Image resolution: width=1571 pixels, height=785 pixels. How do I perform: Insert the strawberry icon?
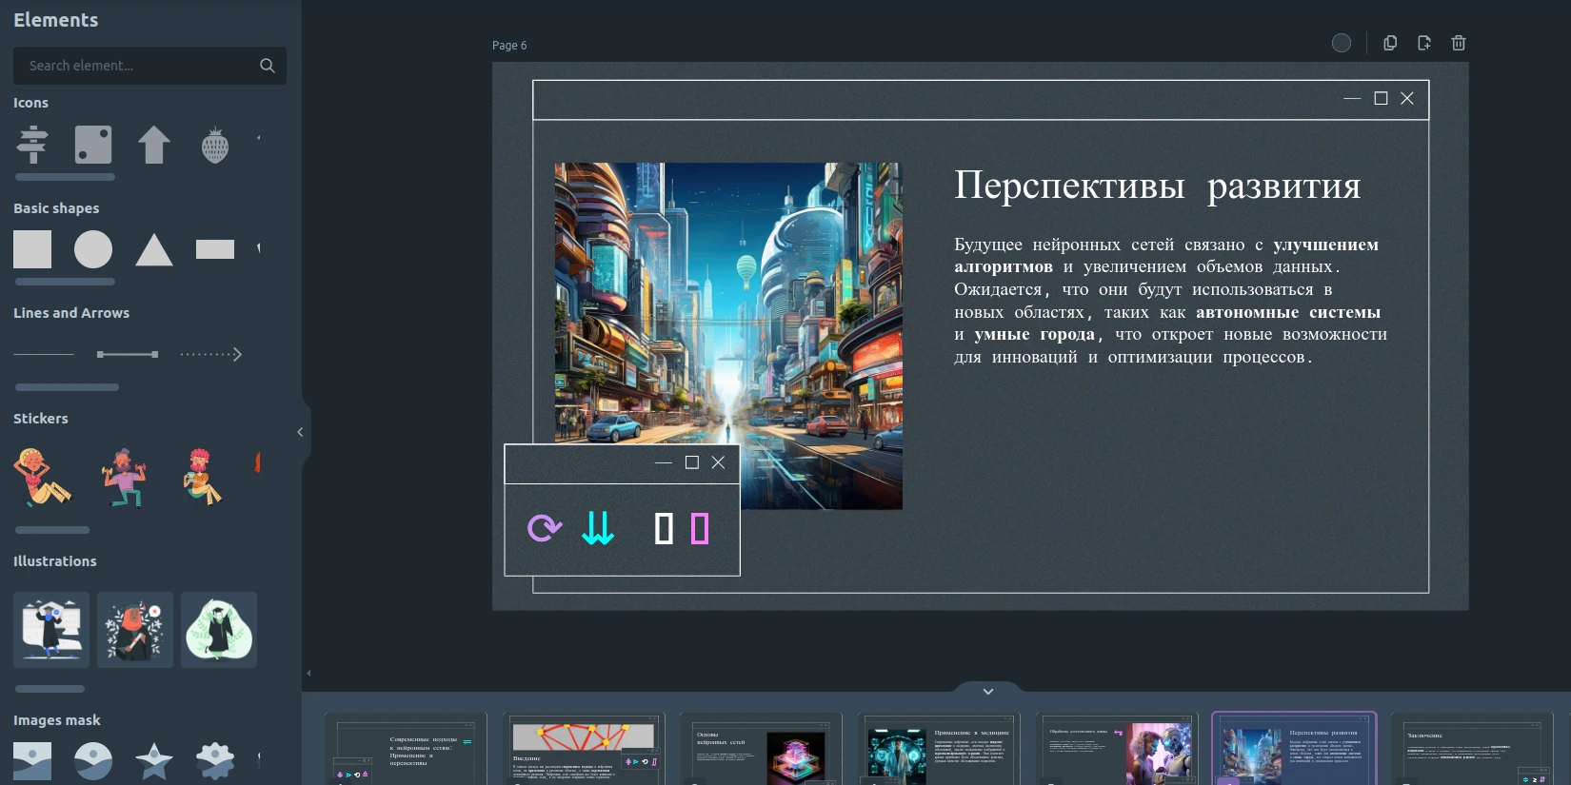tap(215, 146)
